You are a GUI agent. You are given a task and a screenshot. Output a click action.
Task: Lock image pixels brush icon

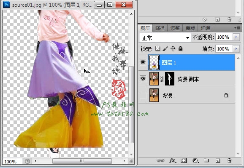pos(165,48)
